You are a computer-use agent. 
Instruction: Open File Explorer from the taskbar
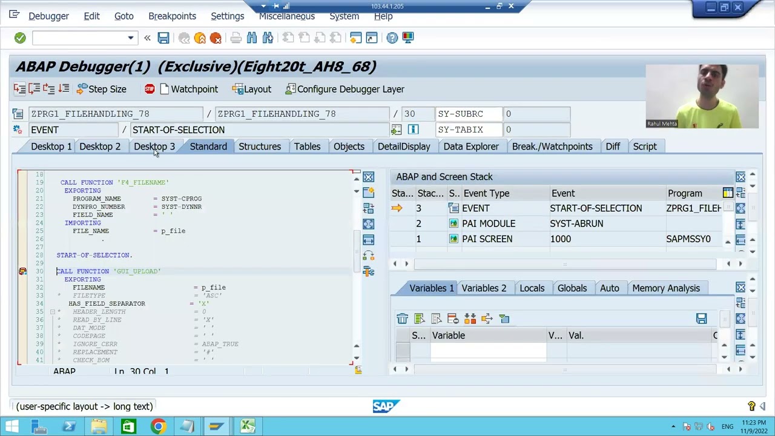(x=99, y=426)
